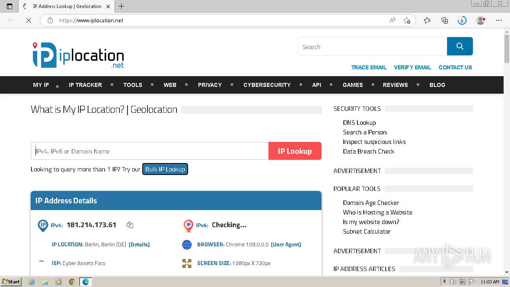Open the Favorites list icon
The height and width of the screenshot is (287, 510).
tap(427, 20)
